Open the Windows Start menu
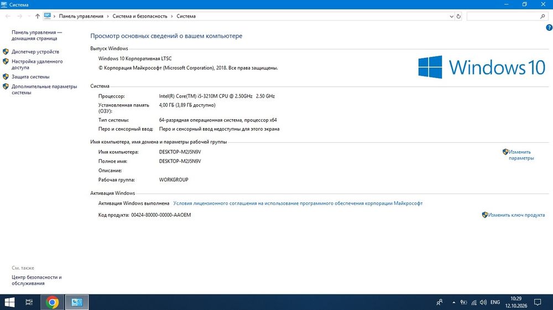This screenshot has height=310, width=553. 9,302
